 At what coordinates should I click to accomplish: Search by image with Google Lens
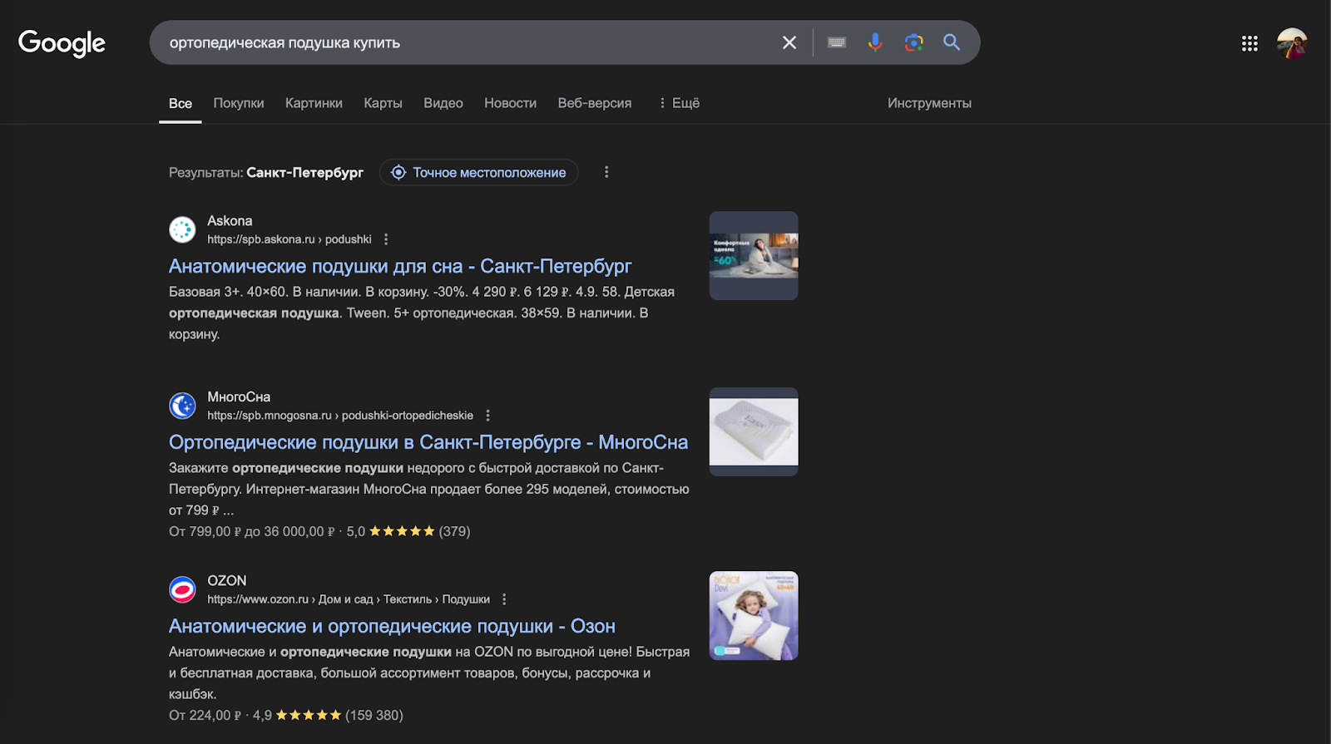pos(913,42)
